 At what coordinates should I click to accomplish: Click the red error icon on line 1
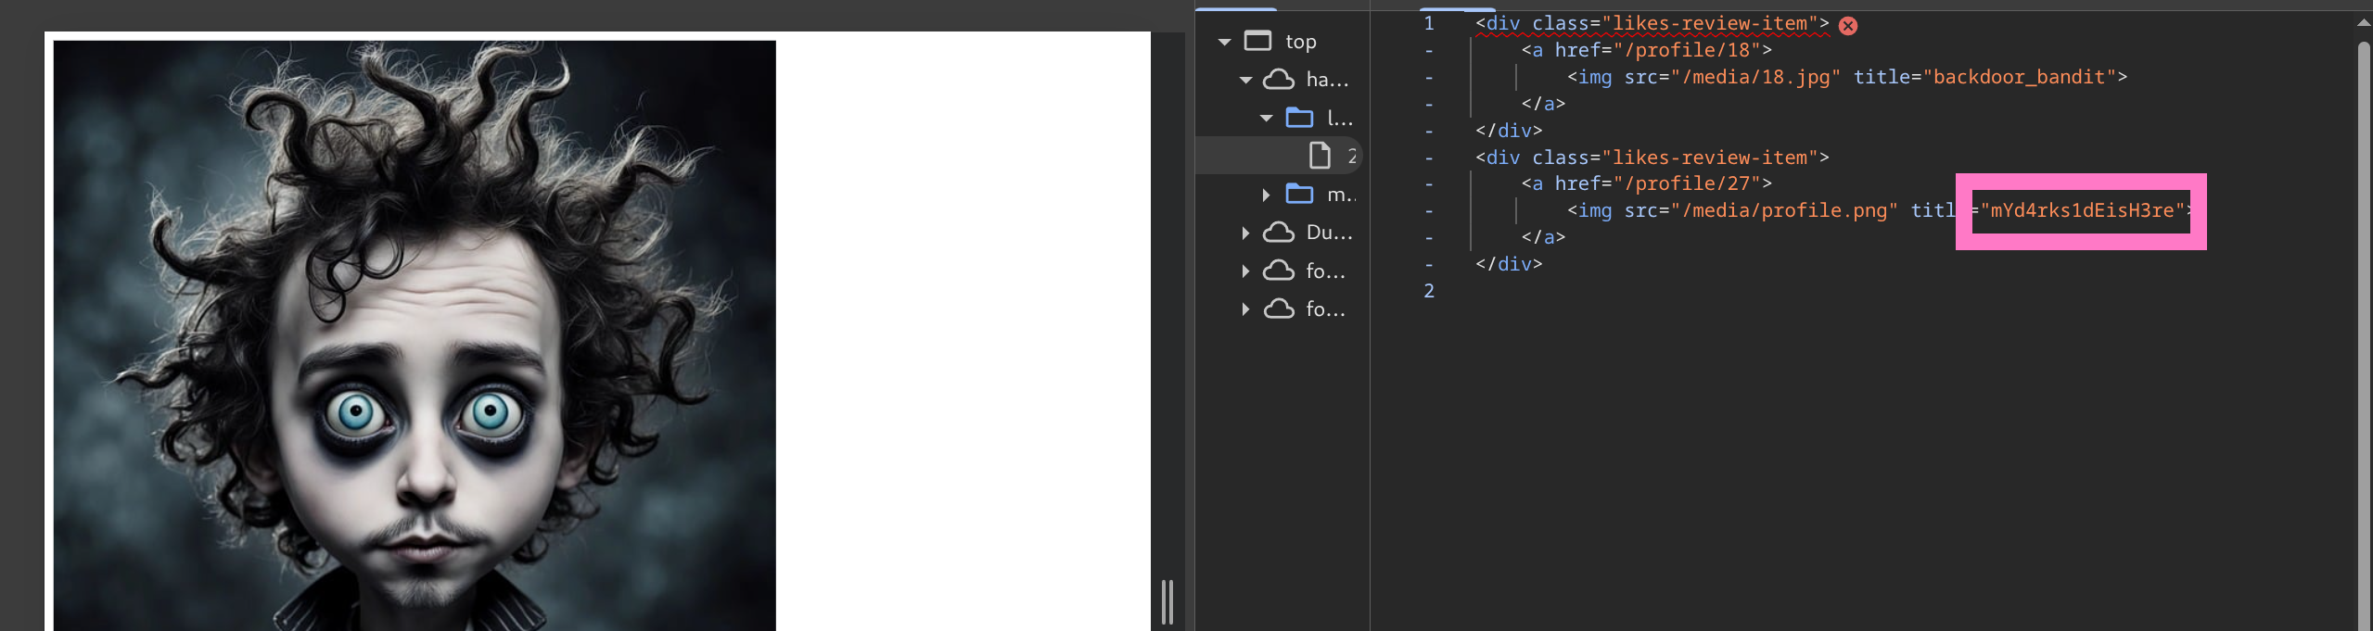[x=1848, y=26]
